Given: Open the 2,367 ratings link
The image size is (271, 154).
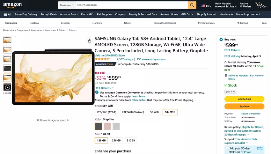Looking at the screenshot, I should [x=125, y=59].
